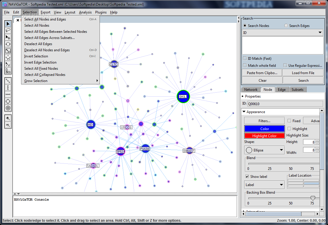Screen dimensions: 328x225
Task: Click the TP53 node in the graph
Action: tap(120, 151)
